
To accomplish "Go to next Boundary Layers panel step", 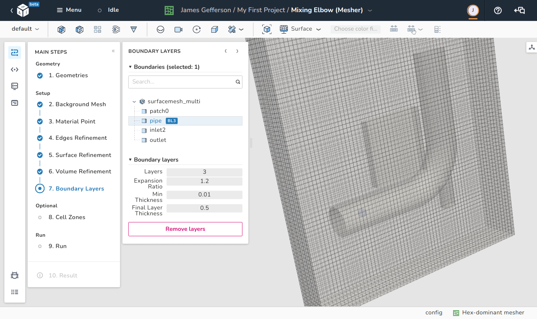I will click(x=237, y=51).
